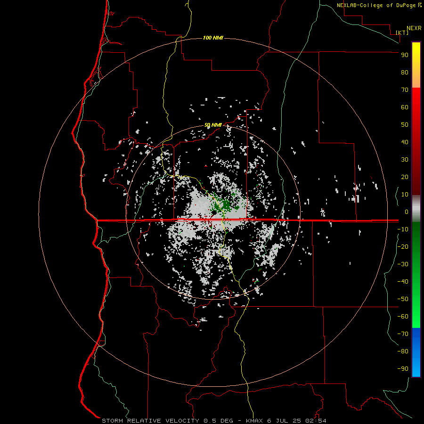The width and height of the screenshot is (424, 424).
Task: Click the 70 value on velocity scale
Action: click(x=405, y=90)
